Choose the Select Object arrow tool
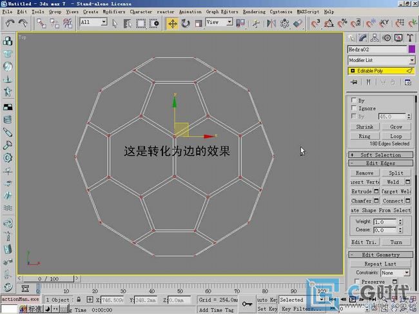The height and width of the screenshot is (314, 419). pos(115,23)
